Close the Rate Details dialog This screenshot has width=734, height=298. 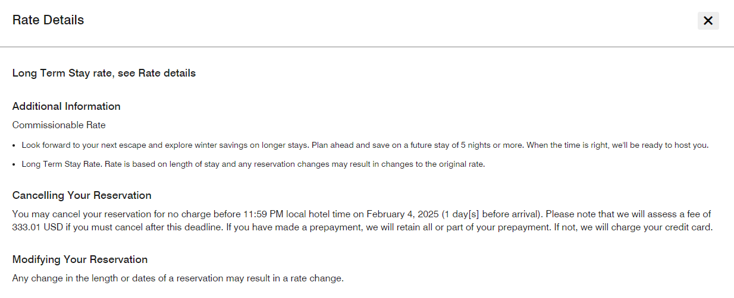tap(708, 21)
